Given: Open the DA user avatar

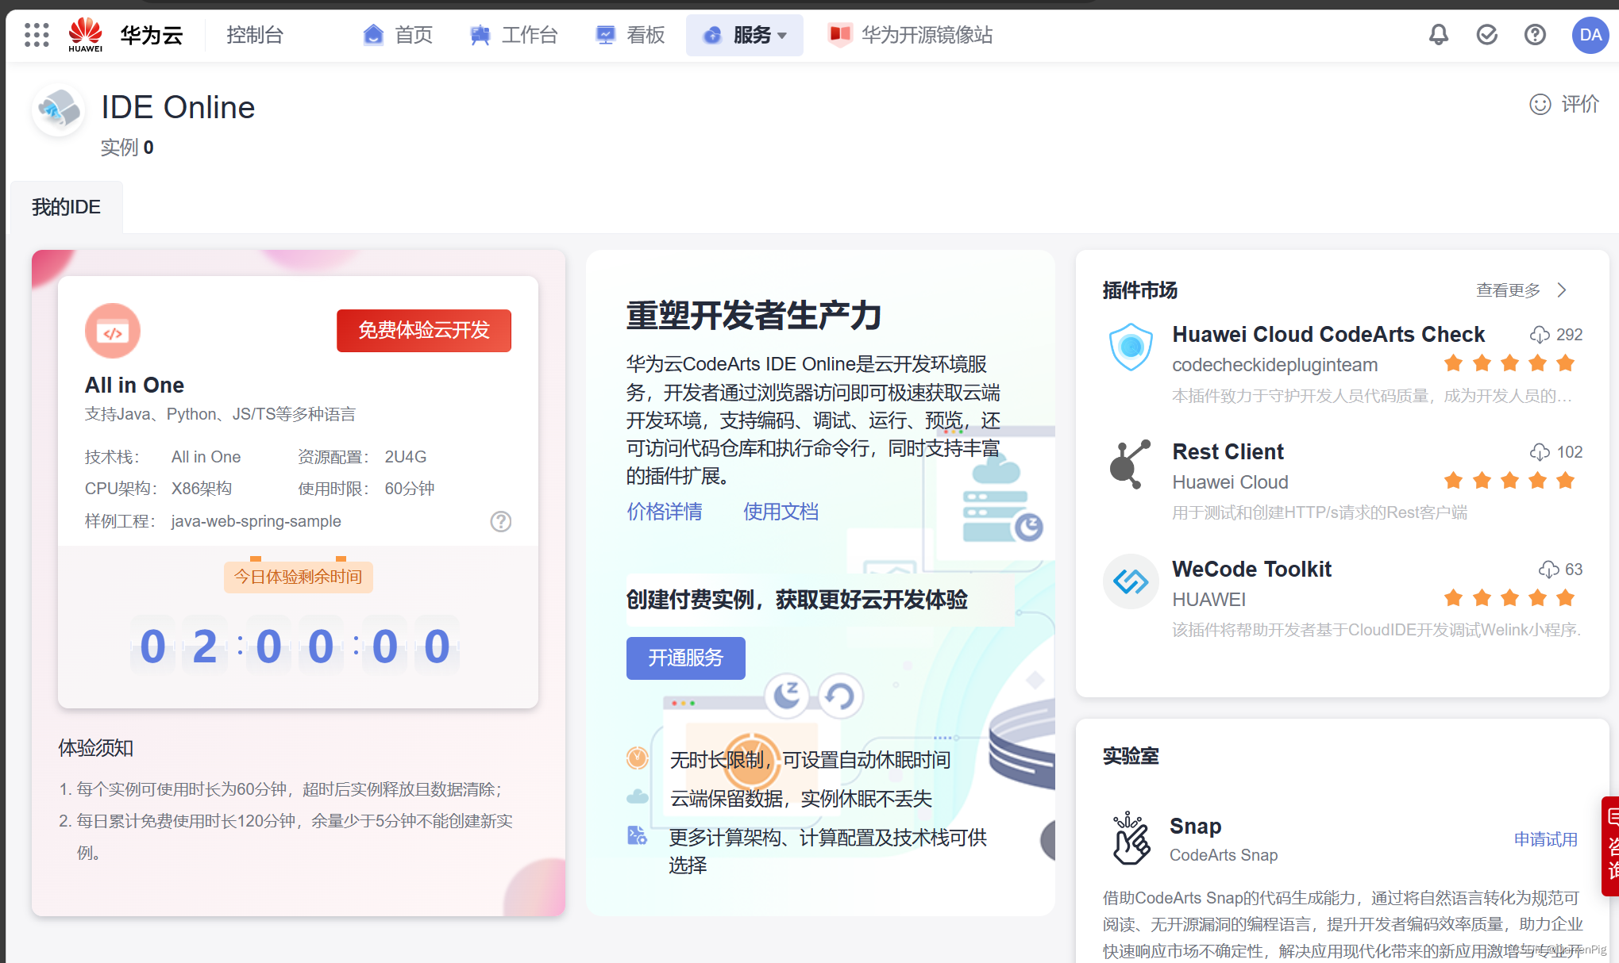Looking at the screenshot, I should (x=1590, y=35).
